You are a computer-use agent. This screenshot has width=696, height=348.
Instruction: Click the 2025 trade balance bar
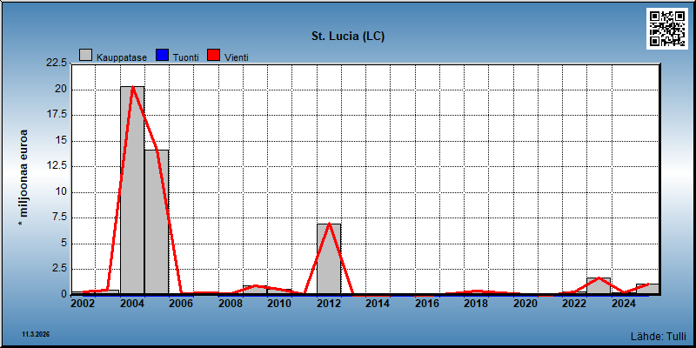tap(647, 289)
